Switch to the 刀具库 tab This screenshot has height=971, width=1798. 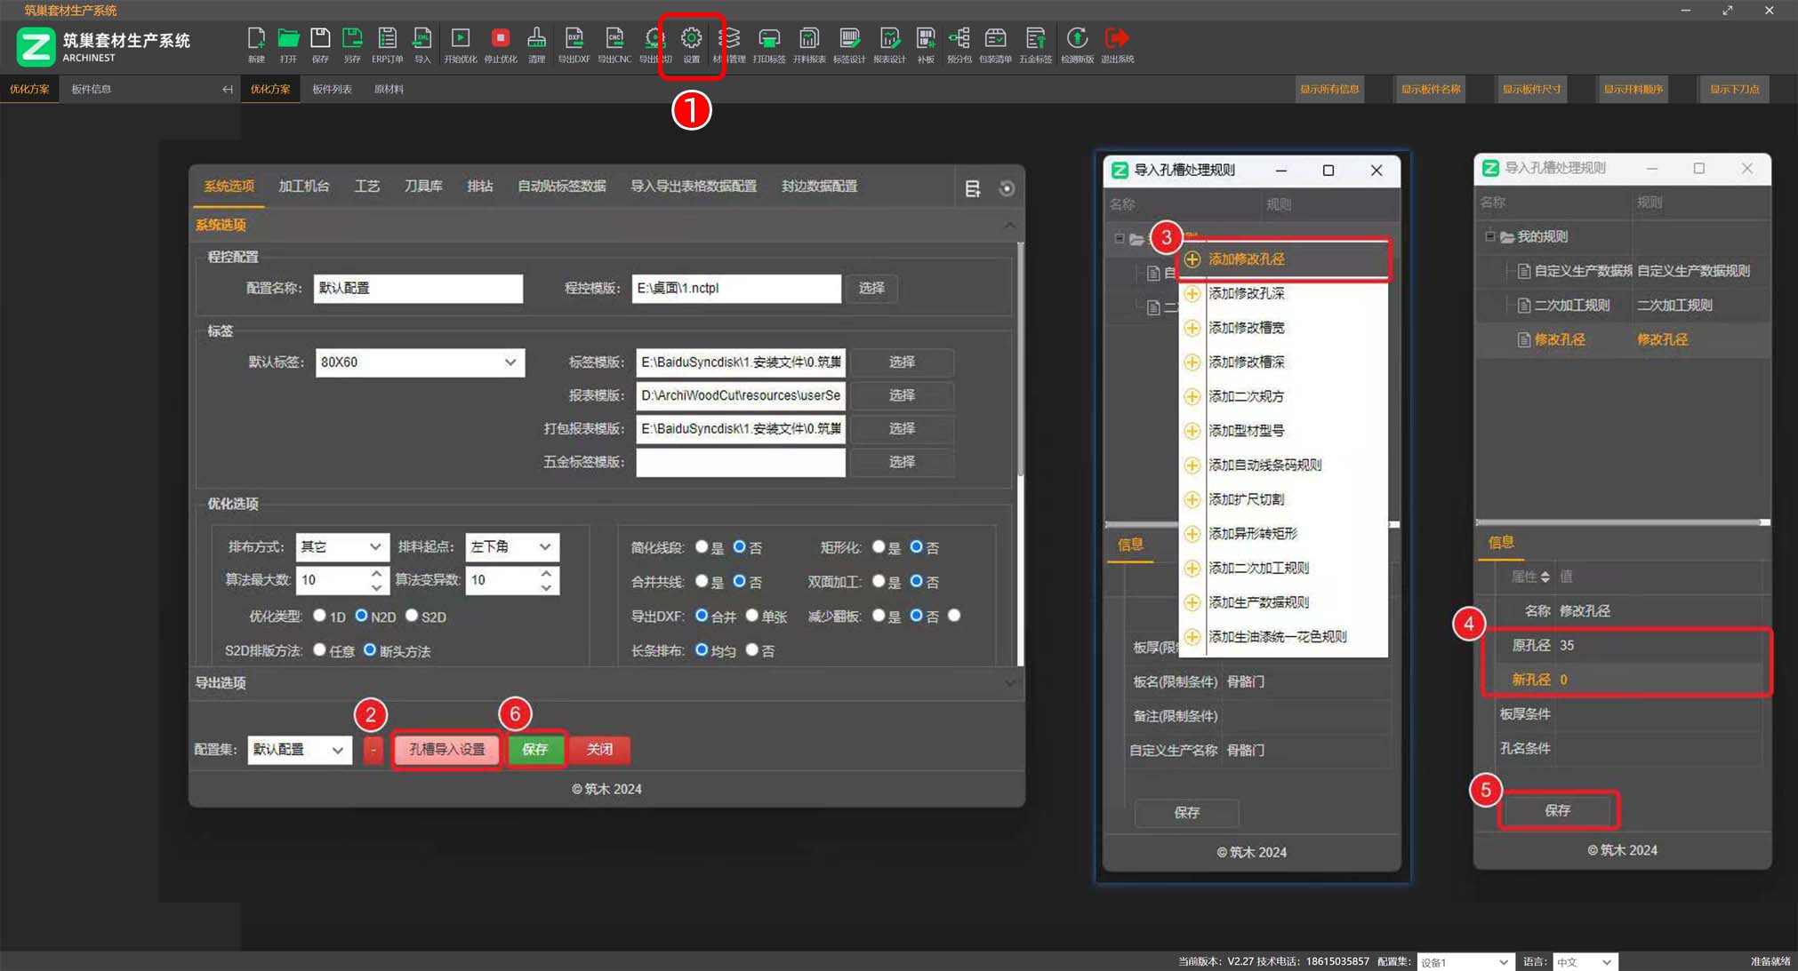pyautogui.click(x=422, y=186)
